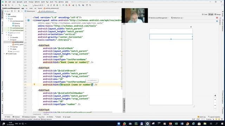The height and width of the screenshot is (126, 225).
Task: Click the Microsoft Store taskbar icon
Action: [x=199, y=124]
